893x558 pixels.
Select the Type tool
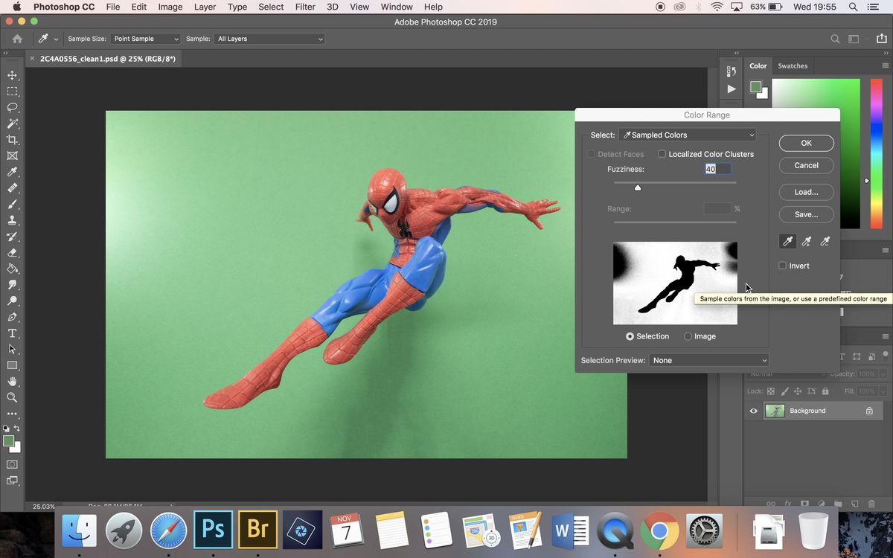12,333
